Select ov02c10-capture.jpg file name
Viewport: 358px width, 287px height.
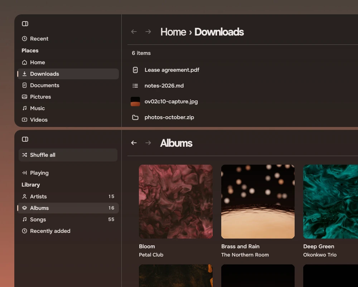[x=171, y=102]
